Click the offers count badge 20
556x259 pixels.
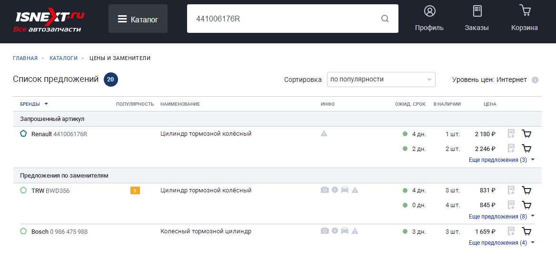(x=110, y=80)
